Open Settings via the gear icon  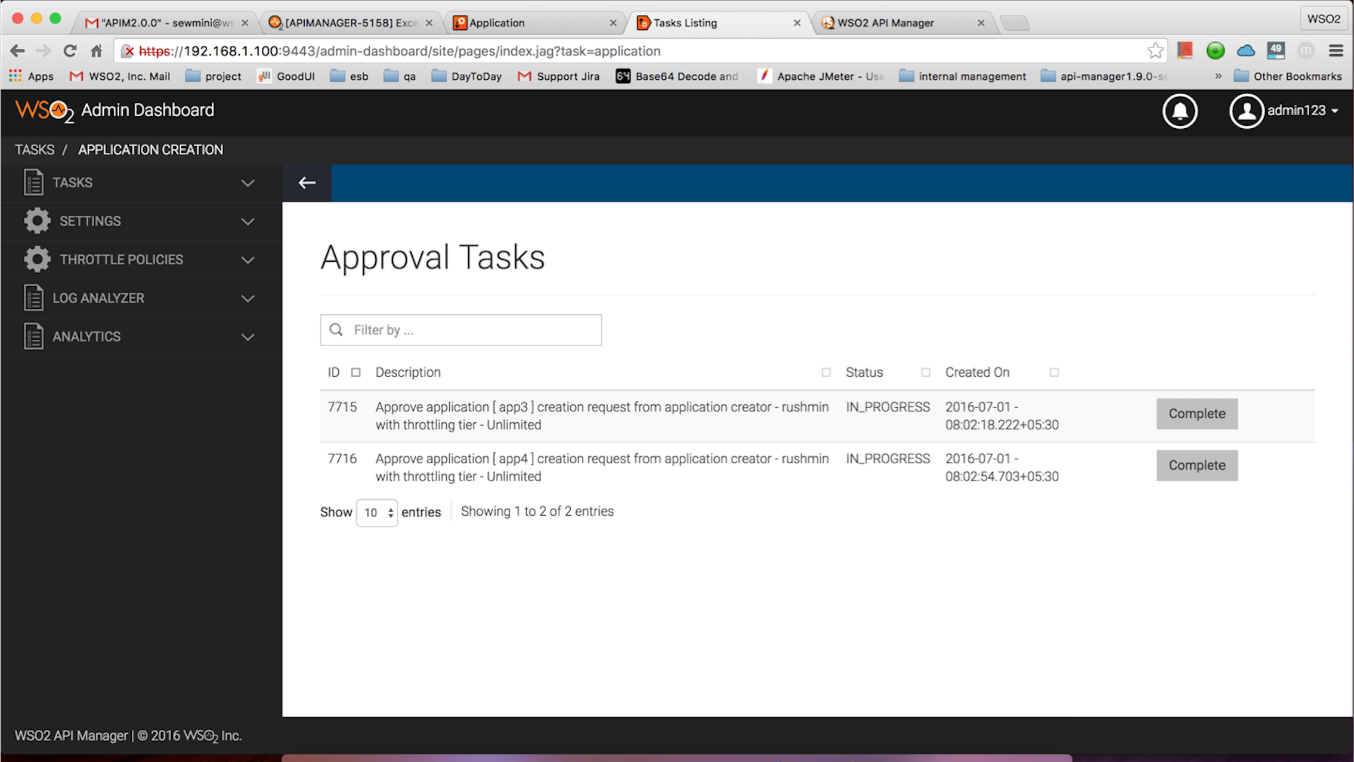tap(36, 221)
